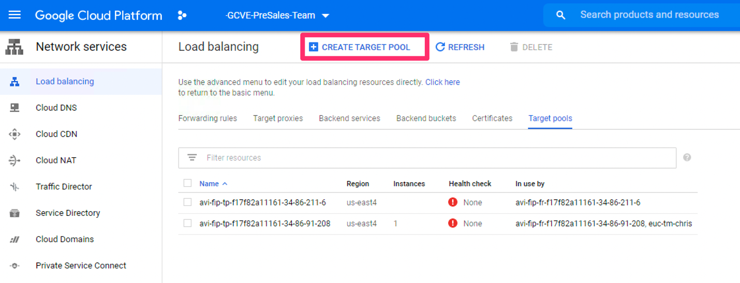Click the In use by column header
Viewport: 740px width, 283px height.
(530, 184)
